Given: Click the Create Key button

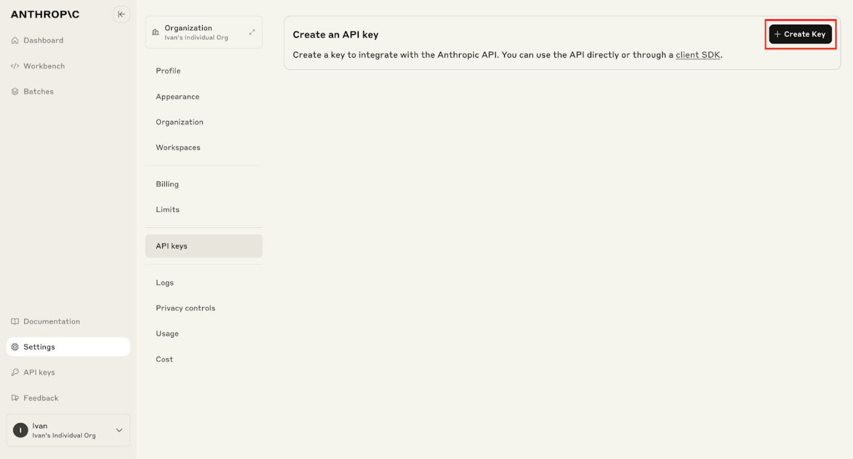Looking at the screenshot, I should pyautogui.click(x=799, y=34).
